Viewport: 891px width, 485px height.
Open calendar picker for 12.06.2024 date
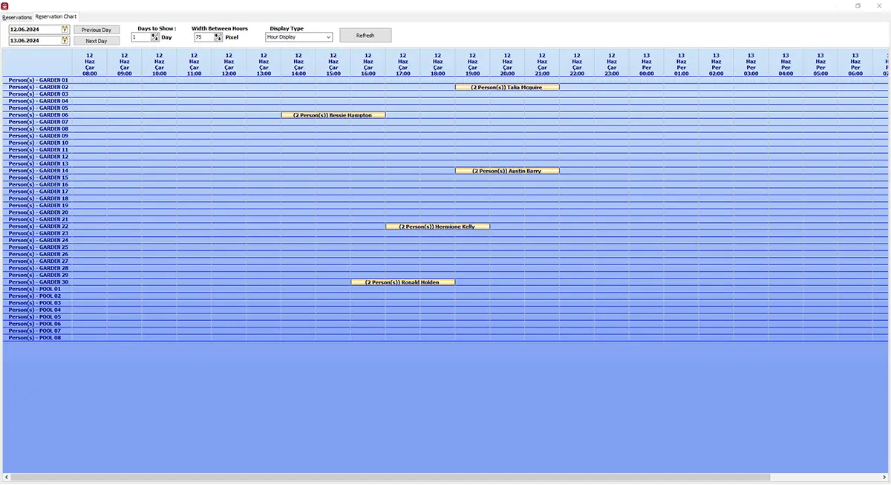point(65,30)
